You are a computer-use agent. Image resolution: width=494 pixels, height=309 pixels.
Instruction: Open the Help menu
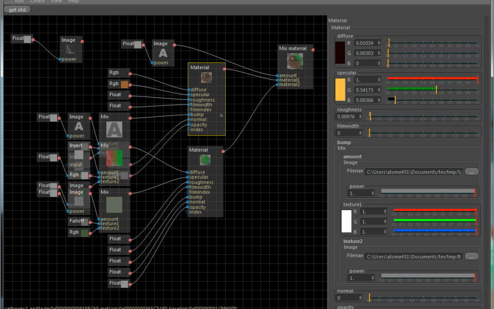pyautogui.click(x=73, y=1)
